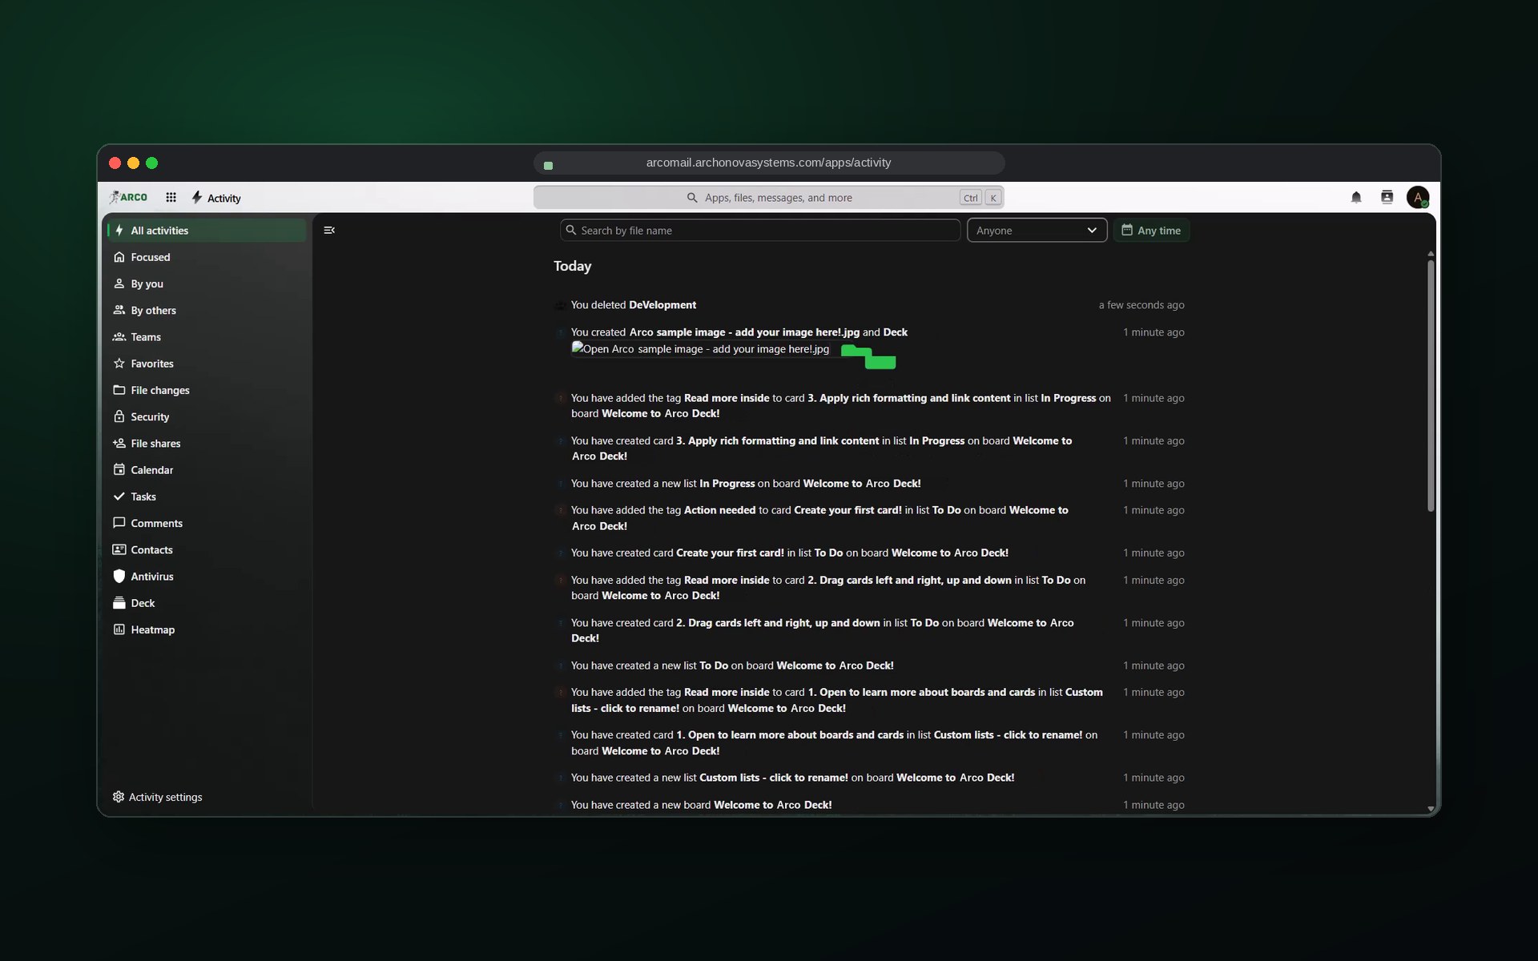
Task: Click 'You have created a new list In Progress' entry
Action: point(746,484)
